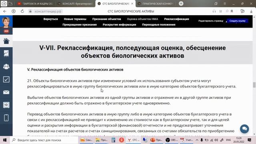This screenshot has height=144, width=256.
Task: Open the mail envelope sidebar icon
Action: [x=6, y=92]
